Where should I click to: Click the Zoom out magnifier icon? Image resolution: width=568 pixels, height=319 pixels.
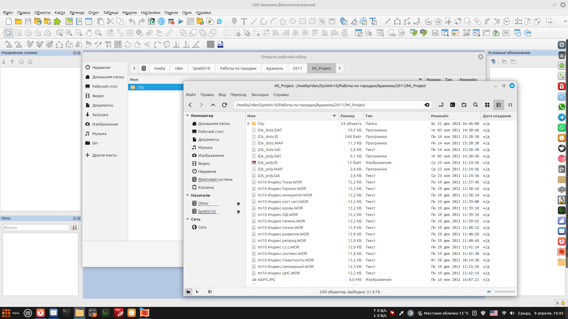(79, 33)
